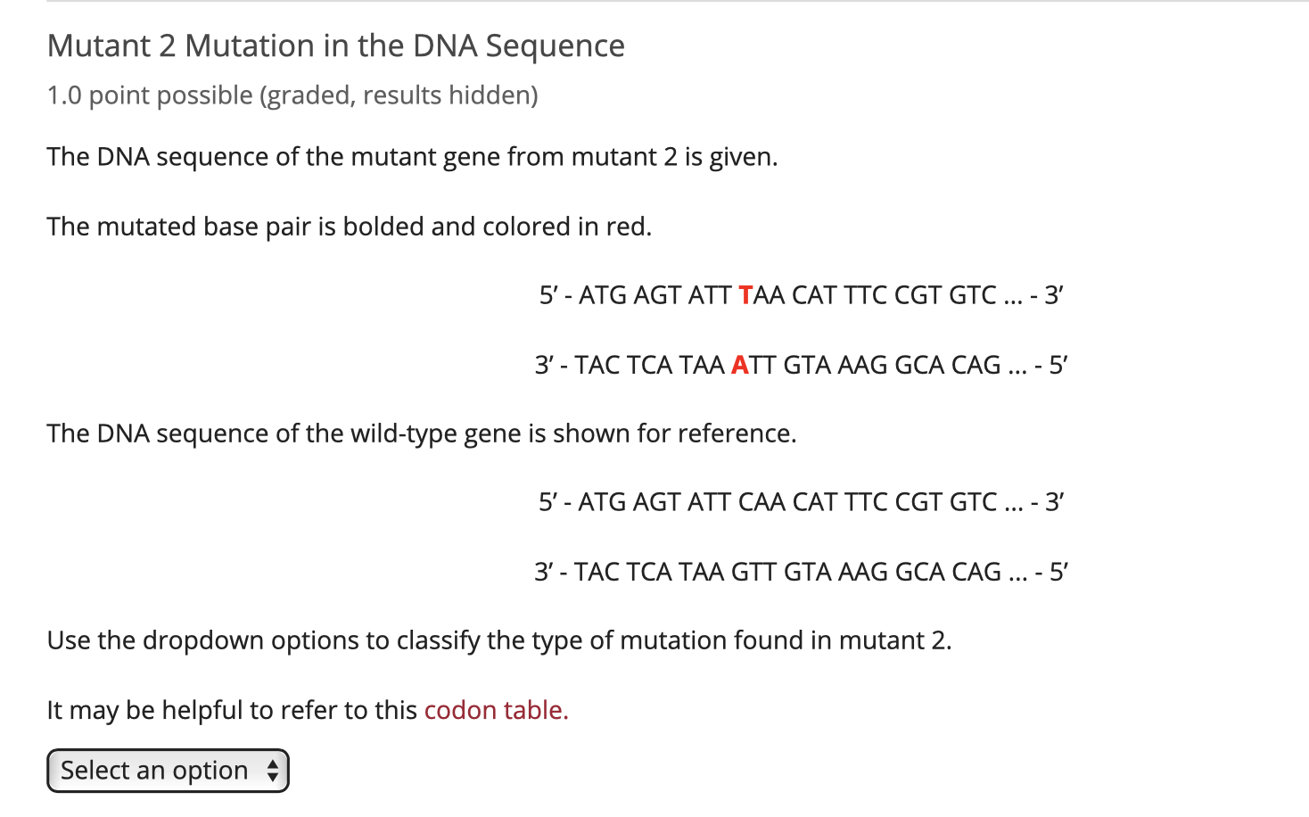The image size is (1309, 817).
Task: Expand the mutation classification dropdown menu
Action: tap(167, 770)
